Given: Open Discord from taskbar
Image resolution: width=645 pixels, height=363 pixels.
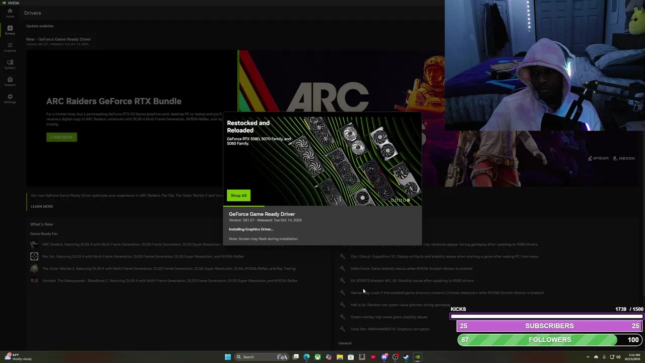Looking at the screenshot, I should point(384,357).
